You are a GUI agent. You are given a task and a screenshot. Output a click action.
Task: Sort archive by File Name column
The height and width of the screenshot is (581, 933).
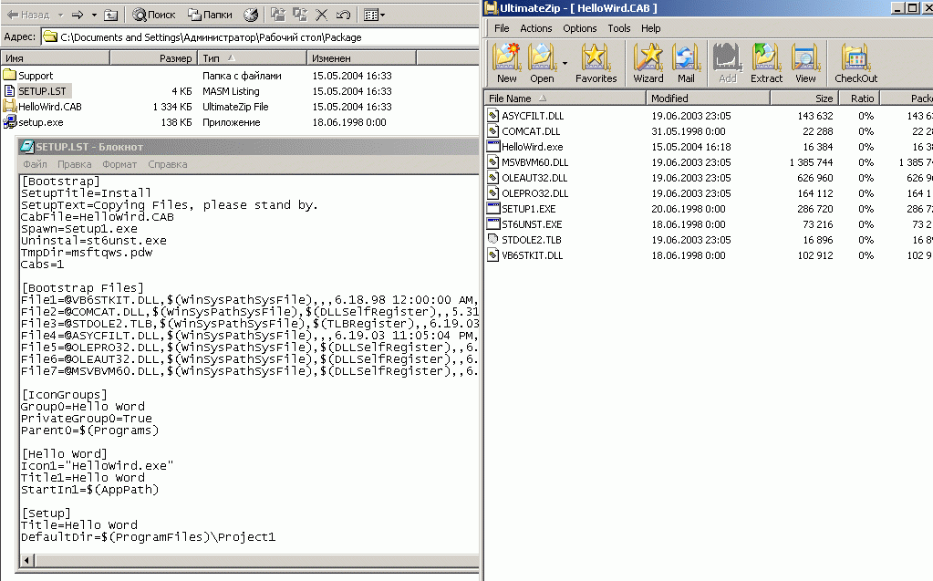pos(565,99)
